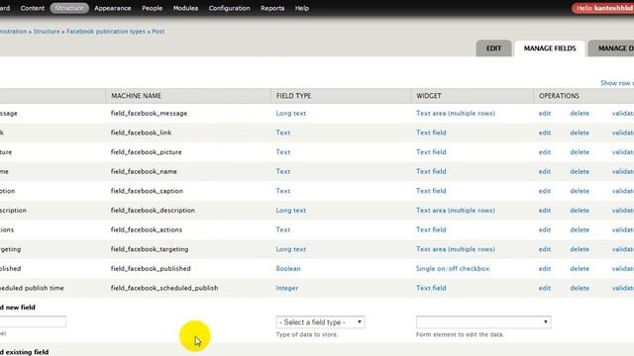634x356 pixels.
Task: Edit the field_facebook_targeting row
Action: (545, 249)
